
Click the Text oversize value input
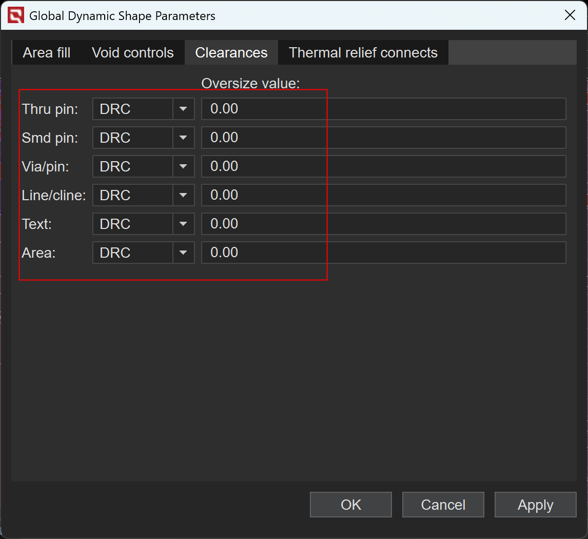coord(383,224)
